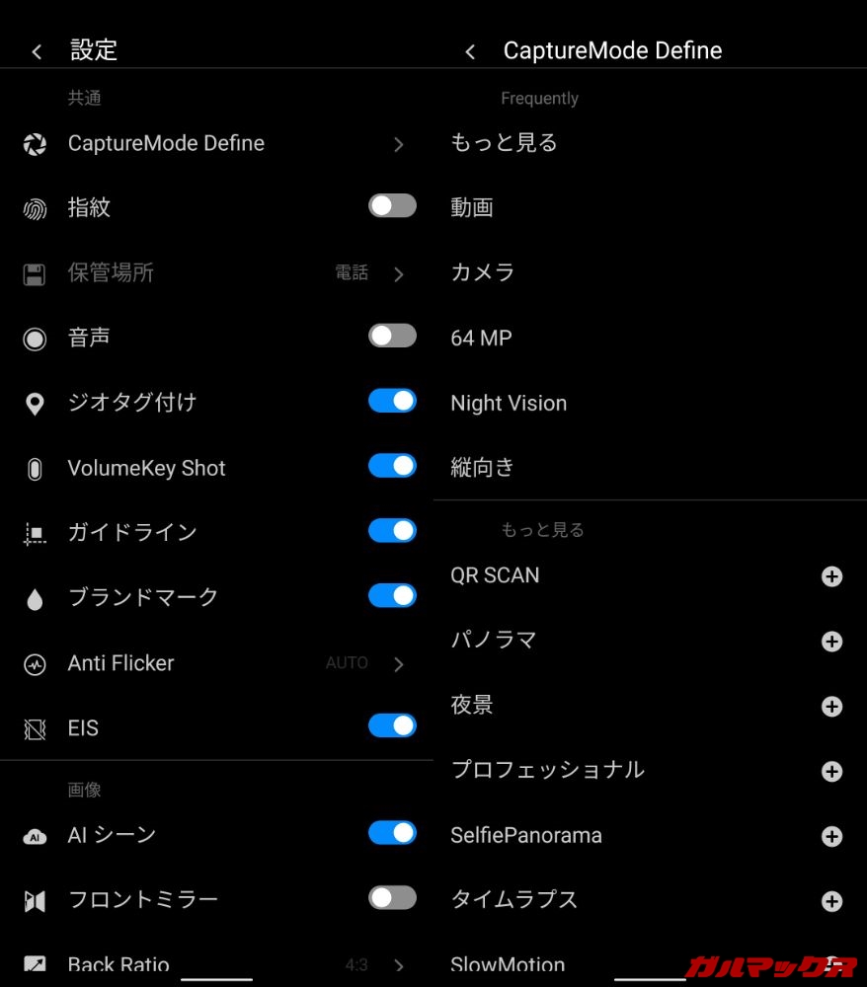Expand Anti Flicker AUTO options
This screenshot has width=867, height=987.
point(398,664)
